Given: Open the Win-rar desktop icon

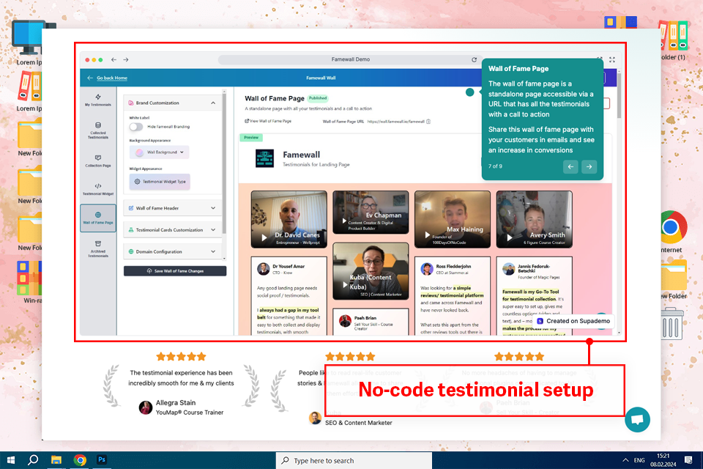Looking at the screenshot, I should tap(29, 278).
